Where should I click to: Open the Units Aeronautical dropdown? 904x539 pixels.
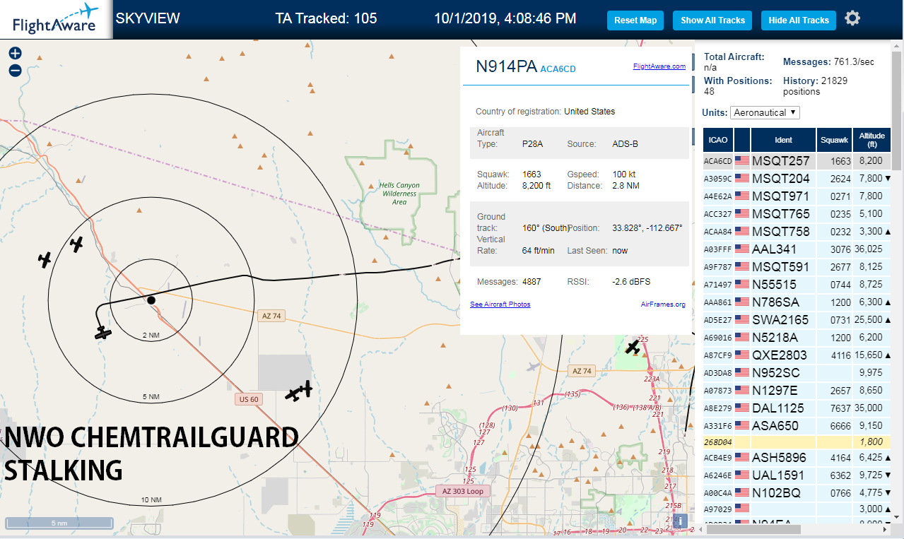pos(765,112)
